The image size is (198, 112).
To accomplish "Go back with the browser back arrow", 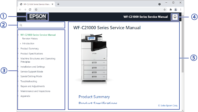I will pos(20,10).
